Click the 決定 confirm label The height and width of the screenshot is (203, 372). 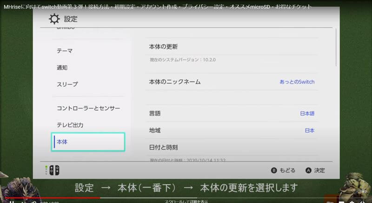tap(319, 170)
